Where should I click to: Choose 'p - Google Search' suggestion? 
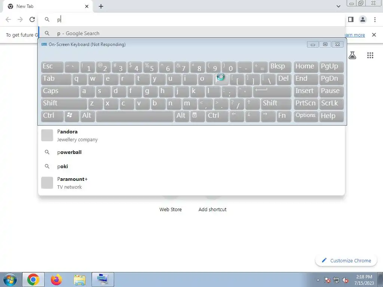coord(191,33)
